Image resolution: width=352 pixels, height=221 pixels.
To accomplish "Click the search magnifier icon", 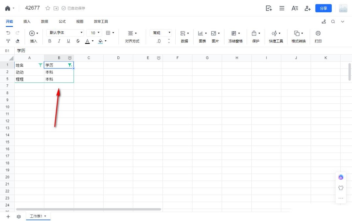I will tap(333, 21).
